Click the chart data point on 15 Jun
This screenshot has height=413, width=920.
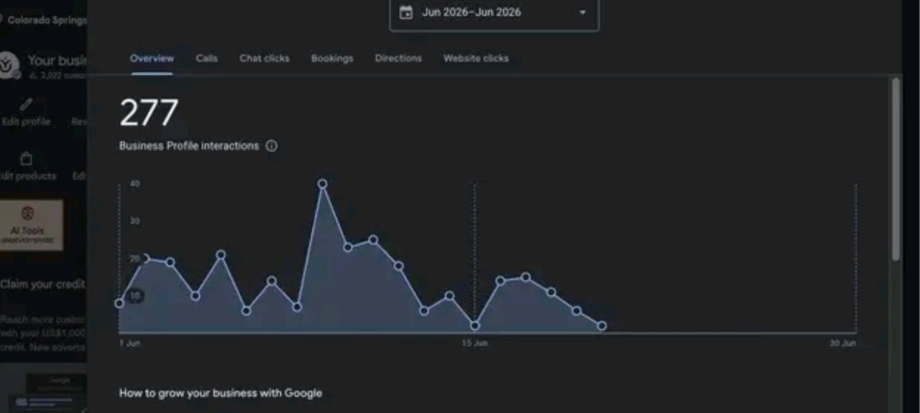pos(474,325)
